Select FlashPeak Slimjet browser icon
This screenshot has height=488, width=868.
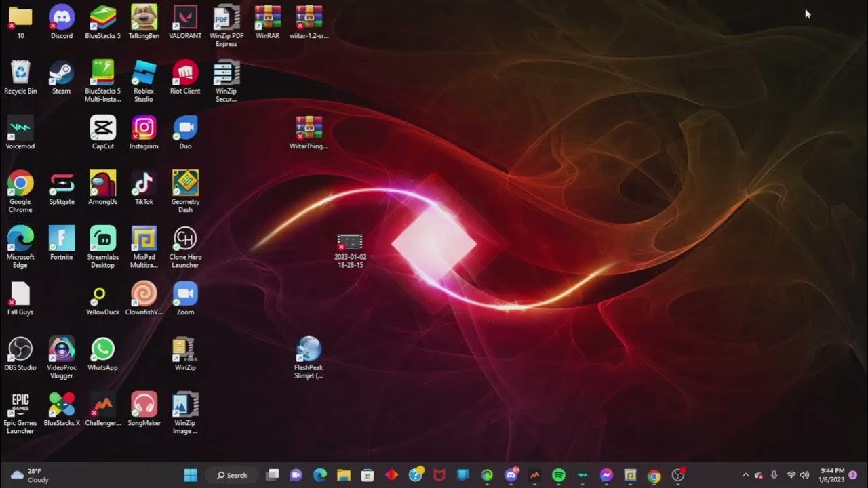[309, 358]
